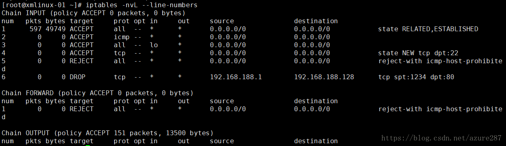Click source address 192.168.188.1

[236, 77]
